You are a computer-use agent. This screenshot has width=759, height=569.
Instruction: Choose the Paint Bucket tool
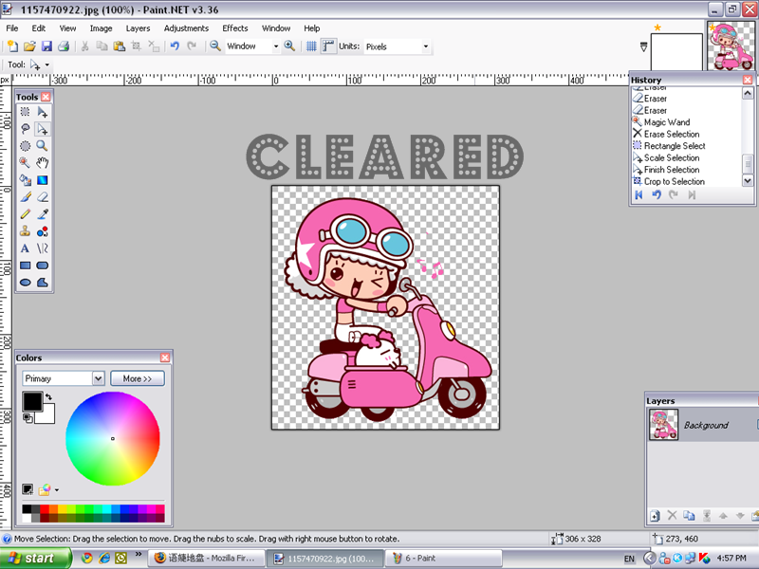[x=26, y=179]
